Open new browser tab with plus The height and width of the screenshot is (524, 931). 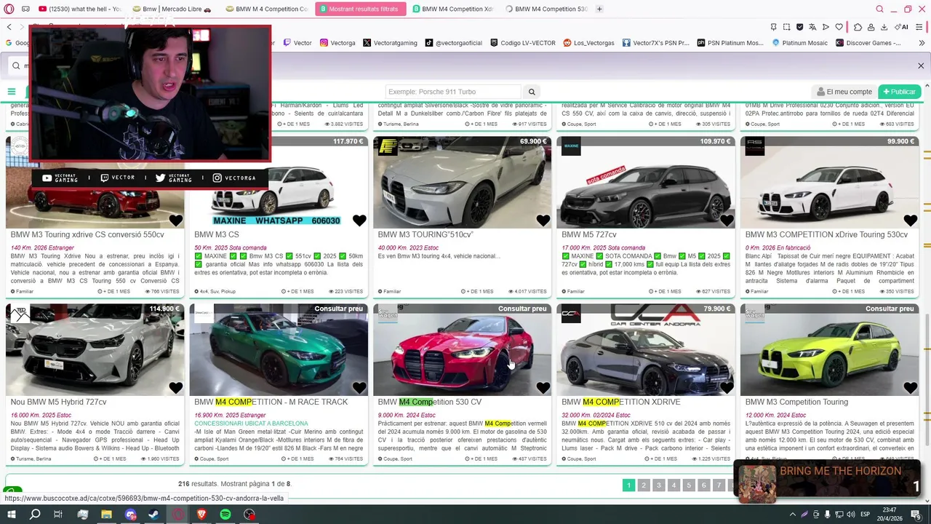click(599, 9)
